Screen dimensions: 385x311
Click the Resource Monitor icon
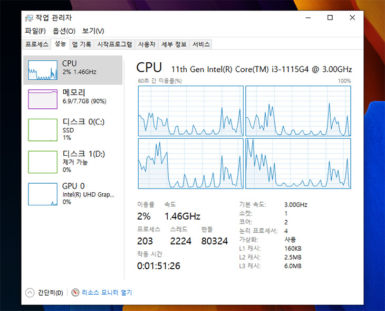[75, 293]
